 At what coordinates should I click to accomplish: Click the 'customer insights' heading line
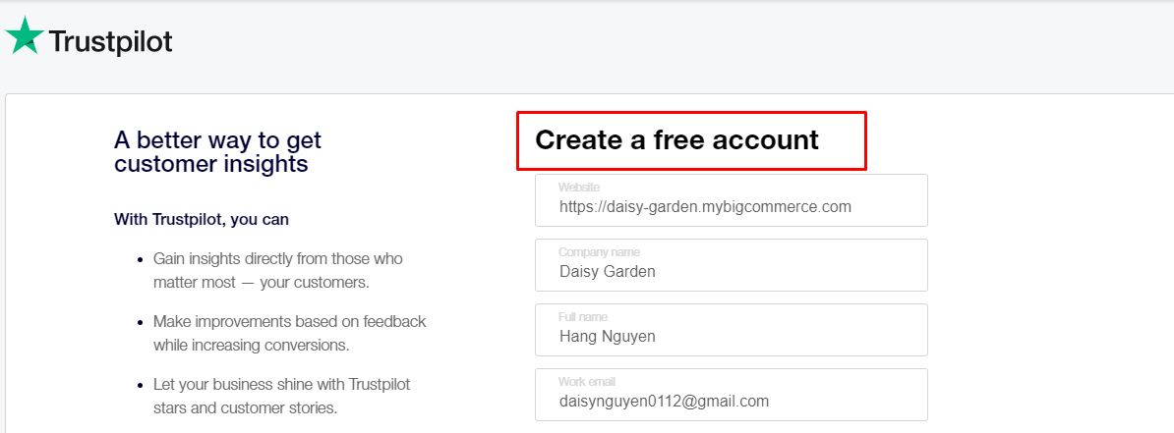tap(210, 164)
